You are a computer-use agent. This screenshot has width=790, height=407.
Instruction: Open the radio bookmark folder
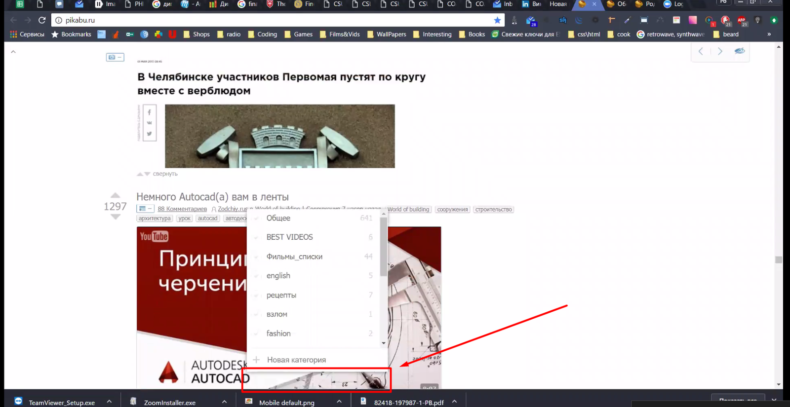click(229, 35)
